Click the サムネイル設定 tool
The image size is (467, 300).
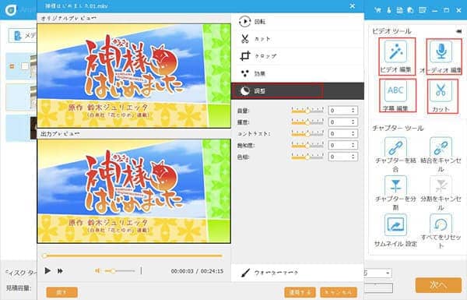[x=395, y=230]
